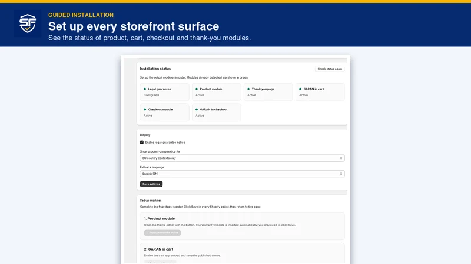
Task: Click the Check status again button
Action: click(x=330, y=69)
